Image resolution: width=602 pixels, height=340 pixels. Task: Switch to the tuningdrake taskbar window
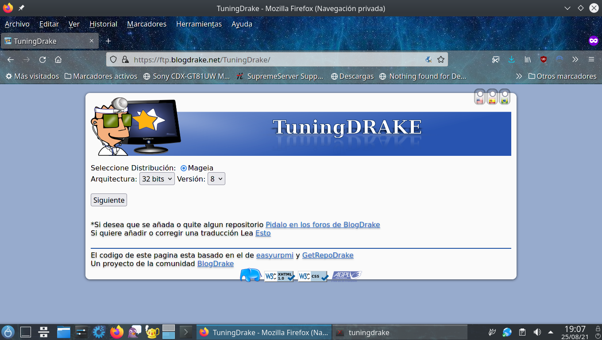point(399,332)
